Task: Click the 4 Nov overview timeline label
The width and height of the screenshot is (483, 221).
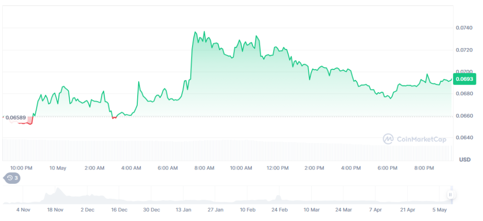Action: tap(24, 209)
